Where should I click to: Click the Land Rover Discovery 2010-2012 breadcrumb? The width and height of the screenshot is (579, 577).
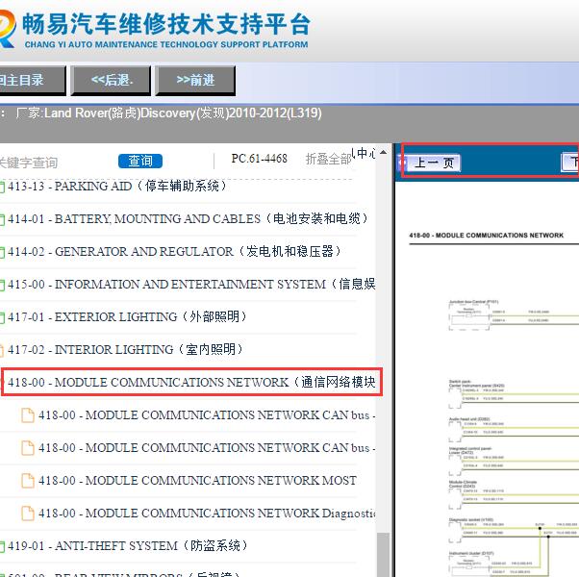click(x=168, y=113)
